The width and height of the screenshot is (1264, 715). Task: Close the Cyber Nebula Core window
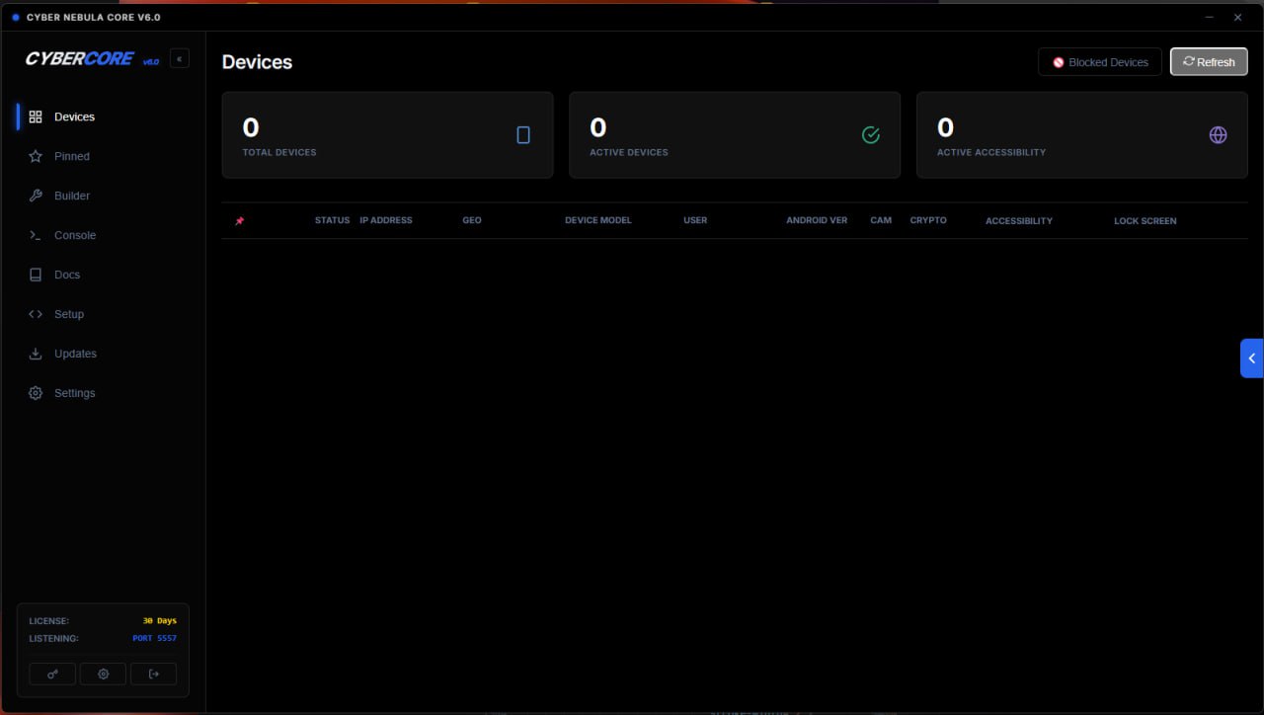click(x=1237, y=17)
